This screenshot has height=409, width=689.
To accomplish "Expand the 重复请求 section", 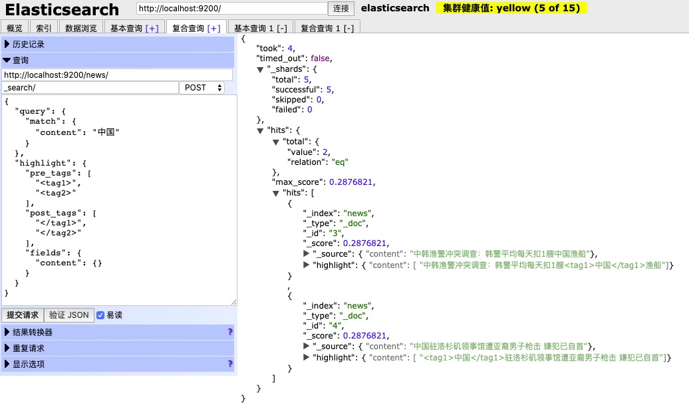I will [118, 348].
